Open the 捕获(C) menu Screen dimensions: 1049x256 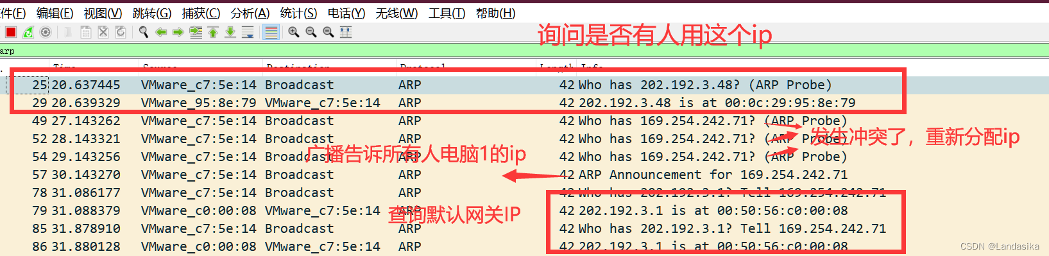(201, 13)
